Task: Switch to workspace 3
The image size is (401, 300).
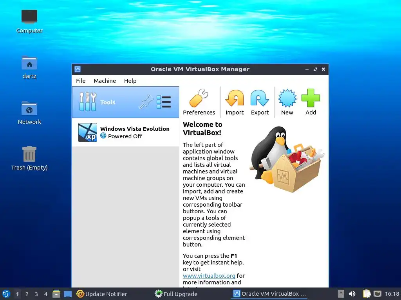Action: click(x=36, y=294)
